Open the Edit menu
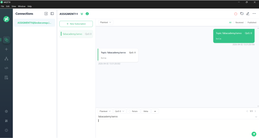This screenshot has width=259, height=138. [8, 6]
